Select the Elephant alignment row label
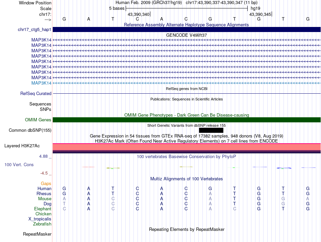Viewport: 321px width, 242px height. 43,209
